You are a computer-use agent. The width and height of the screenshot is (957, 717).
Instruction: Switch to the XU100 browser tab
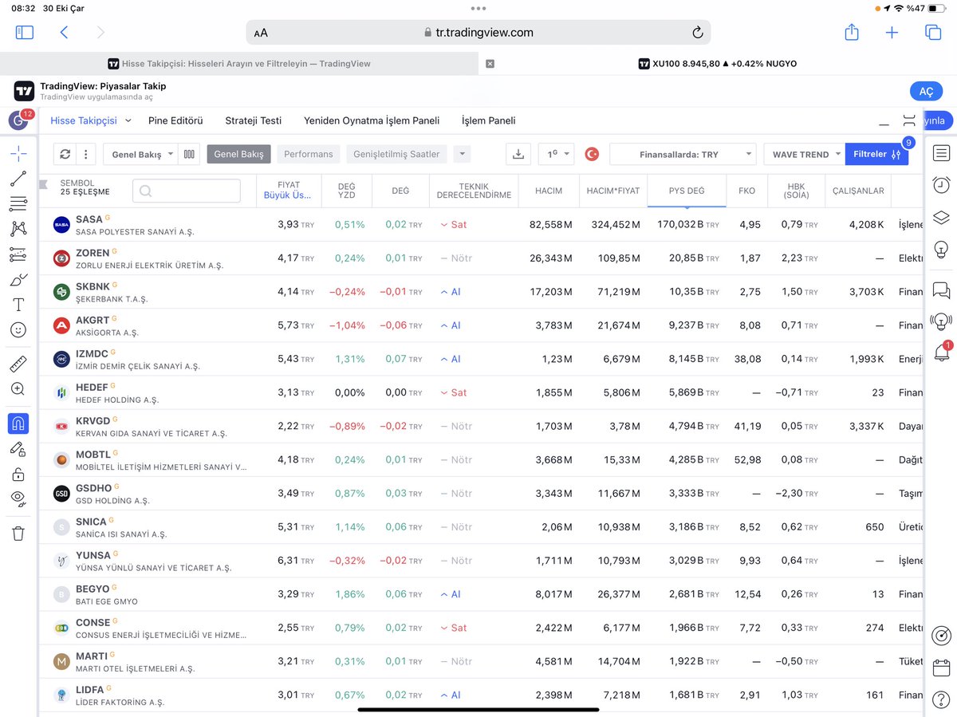[718, 64]
